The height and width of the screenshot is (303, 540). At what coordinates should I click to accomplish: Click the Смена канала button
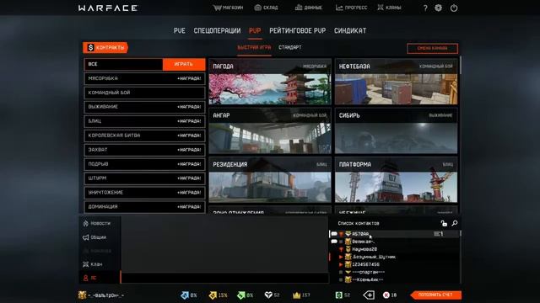pos(433,48)
